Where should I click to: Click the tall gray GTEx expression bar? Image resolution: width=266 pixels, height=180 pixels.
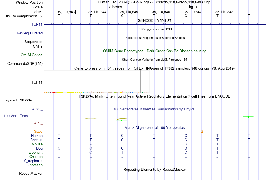pos(140,81)
